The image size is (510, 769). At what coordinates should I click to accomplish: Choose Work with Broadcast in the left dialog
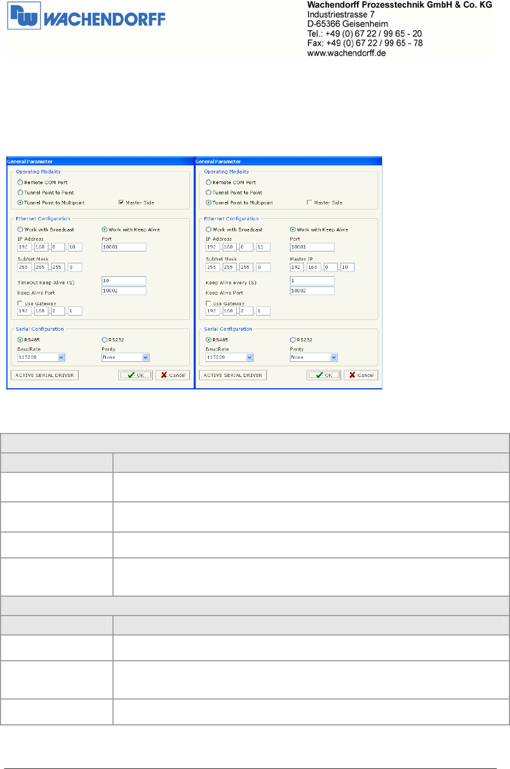coord(20,229)
